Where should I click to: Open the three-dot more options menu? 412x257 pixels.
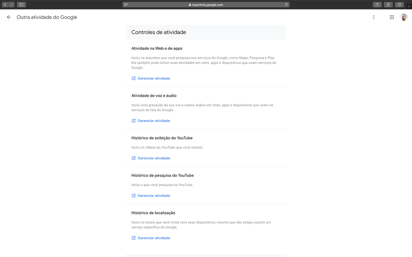(374, 17)
